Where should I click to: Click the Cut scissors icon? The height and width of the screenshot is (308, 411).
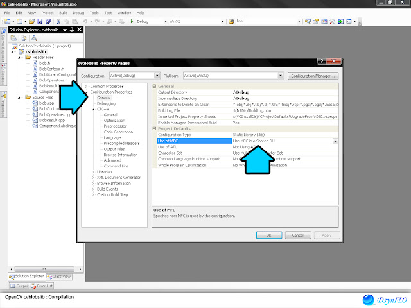(58, 21)
